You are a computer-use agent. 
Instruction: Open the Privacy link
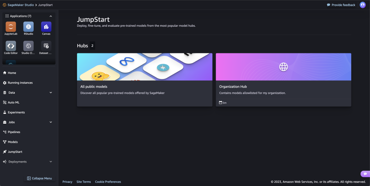pyautogui.click(x=67, y=182)
